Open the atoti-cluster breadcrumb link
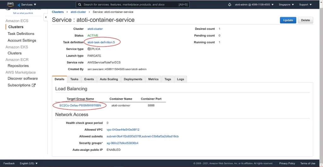Image resolution: width=323 pixels, height=167 pixels. (78, 12)
